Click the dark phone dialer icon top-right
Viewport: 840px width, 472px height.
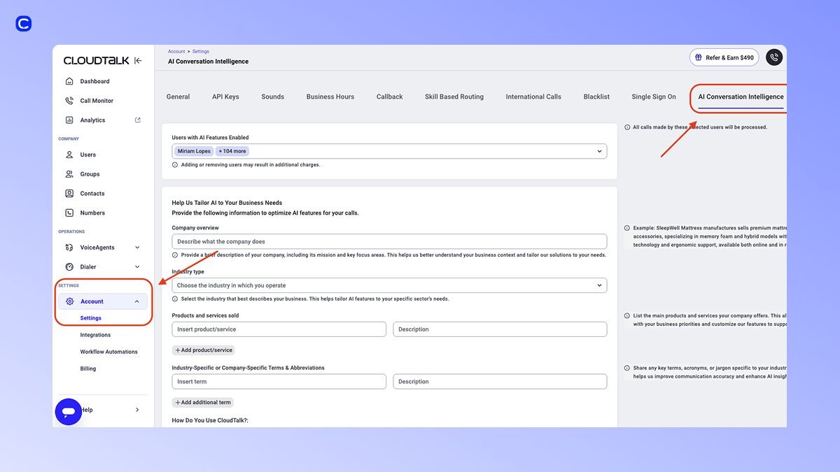(773, 57)
